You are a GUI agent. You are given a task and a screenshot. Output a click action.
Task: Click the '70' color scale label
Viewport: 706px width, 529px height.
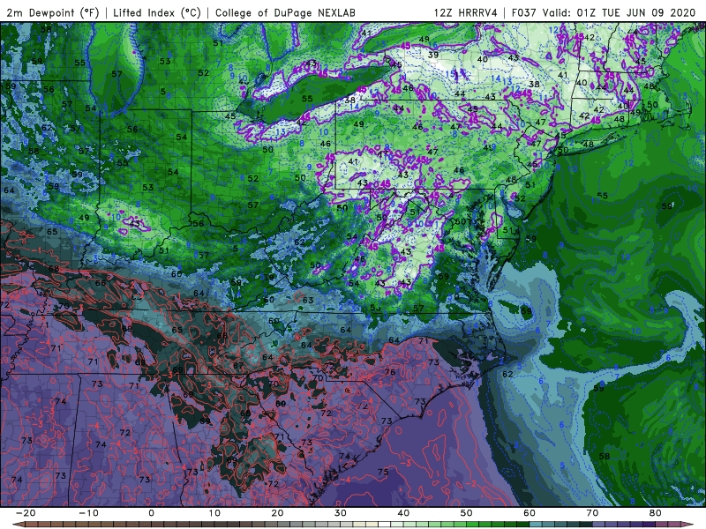click(592, 513)
